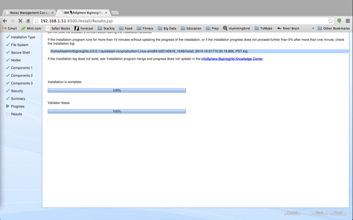Expand the Fitness bookmarks folder
Screen dimensions: 353x220
(x=145, y=28)
